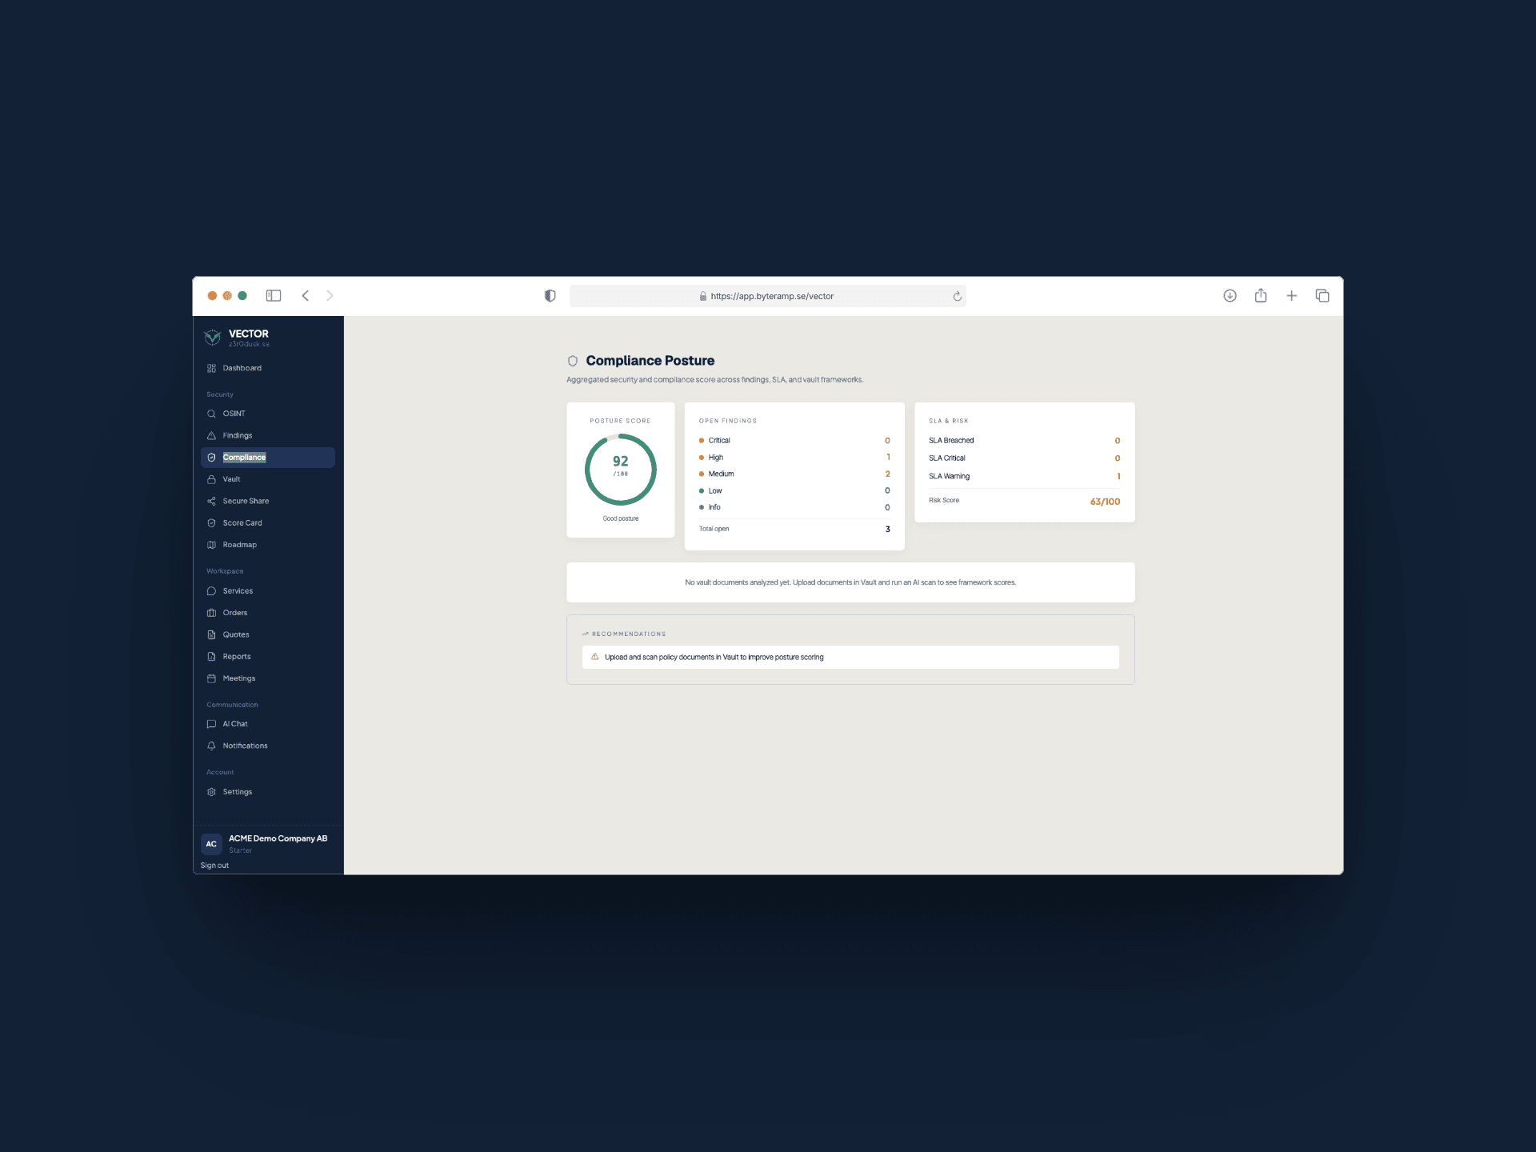Click the share icon in toolbar
Screen dimensions: 1536x1152
[1261, 295]
